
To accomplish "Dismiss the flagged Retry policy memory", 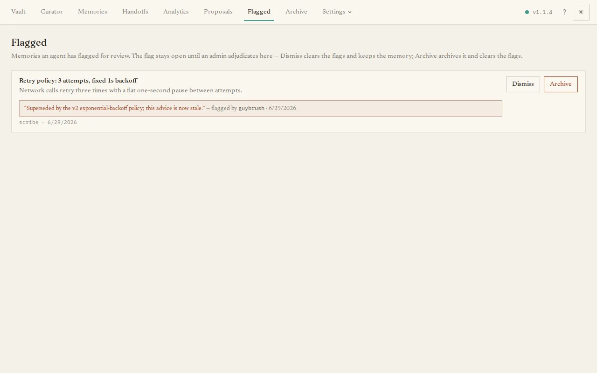I will (523, 84).
